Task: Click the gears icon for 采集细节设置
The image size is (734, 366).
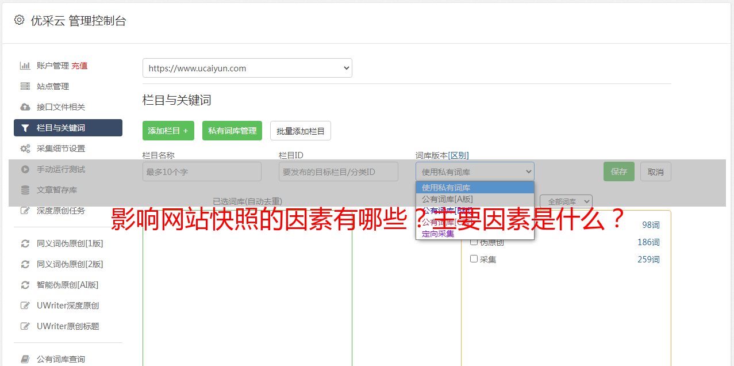Action: point(25,148)
